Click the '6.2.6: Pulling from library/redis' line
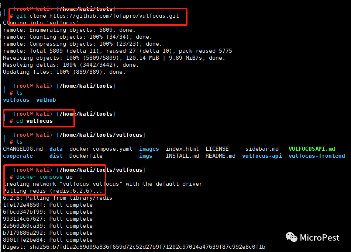The width and height of the screenshot is (351, 252). pyautogui.click(x=58, y=198)
